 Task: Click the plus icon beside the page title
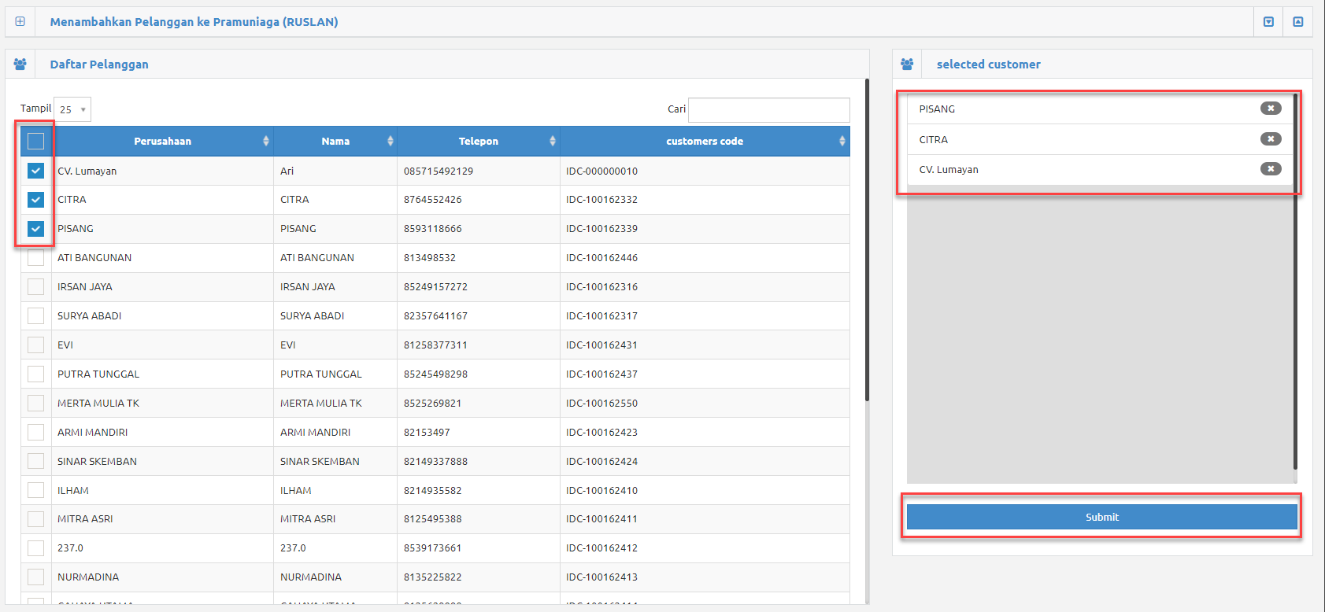pyautogui.click(x=20, y=21)
